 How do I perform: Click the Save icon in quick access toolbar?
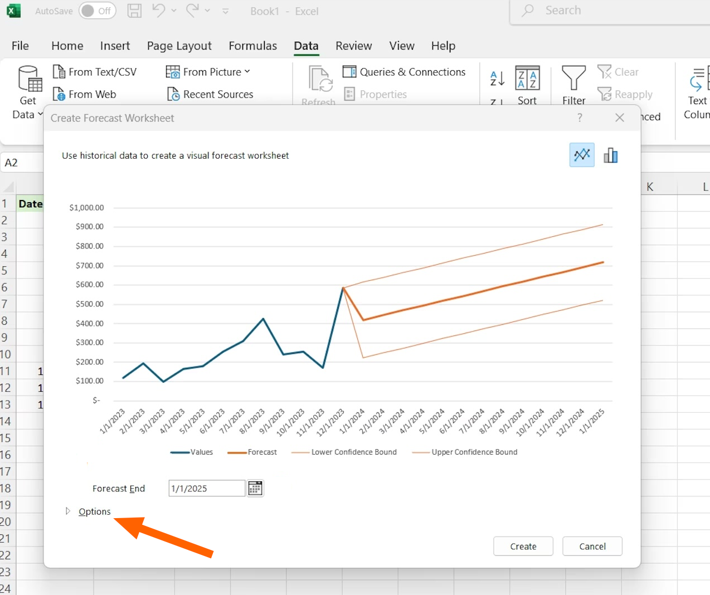point(134,11)
